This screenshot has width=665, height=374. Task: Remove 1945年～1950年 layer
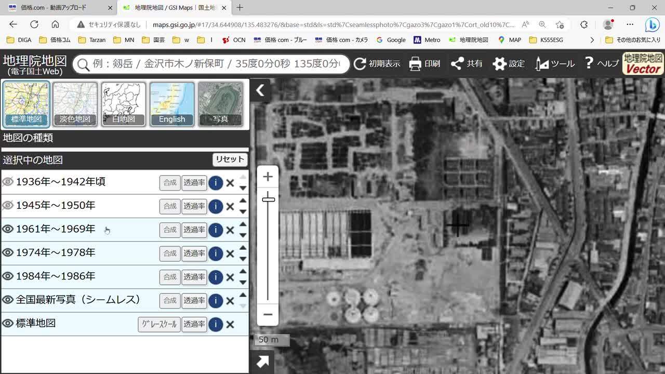click(230, 206)
